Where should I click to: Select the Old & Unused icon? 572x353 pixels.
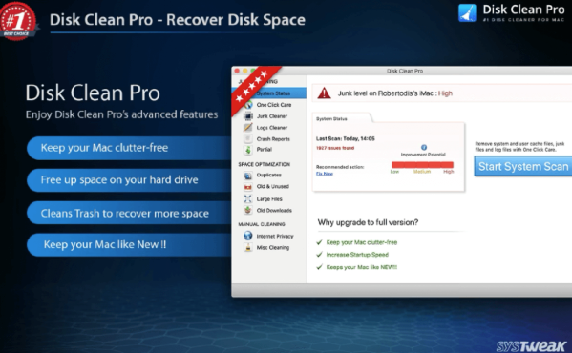click(248, 187)
